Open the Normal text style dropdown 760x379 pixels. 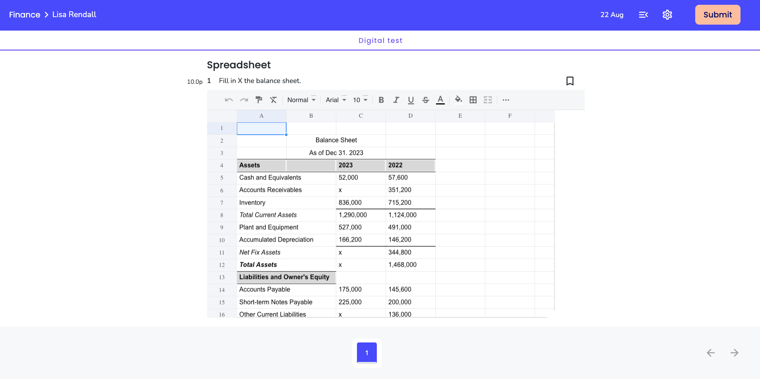301,100
